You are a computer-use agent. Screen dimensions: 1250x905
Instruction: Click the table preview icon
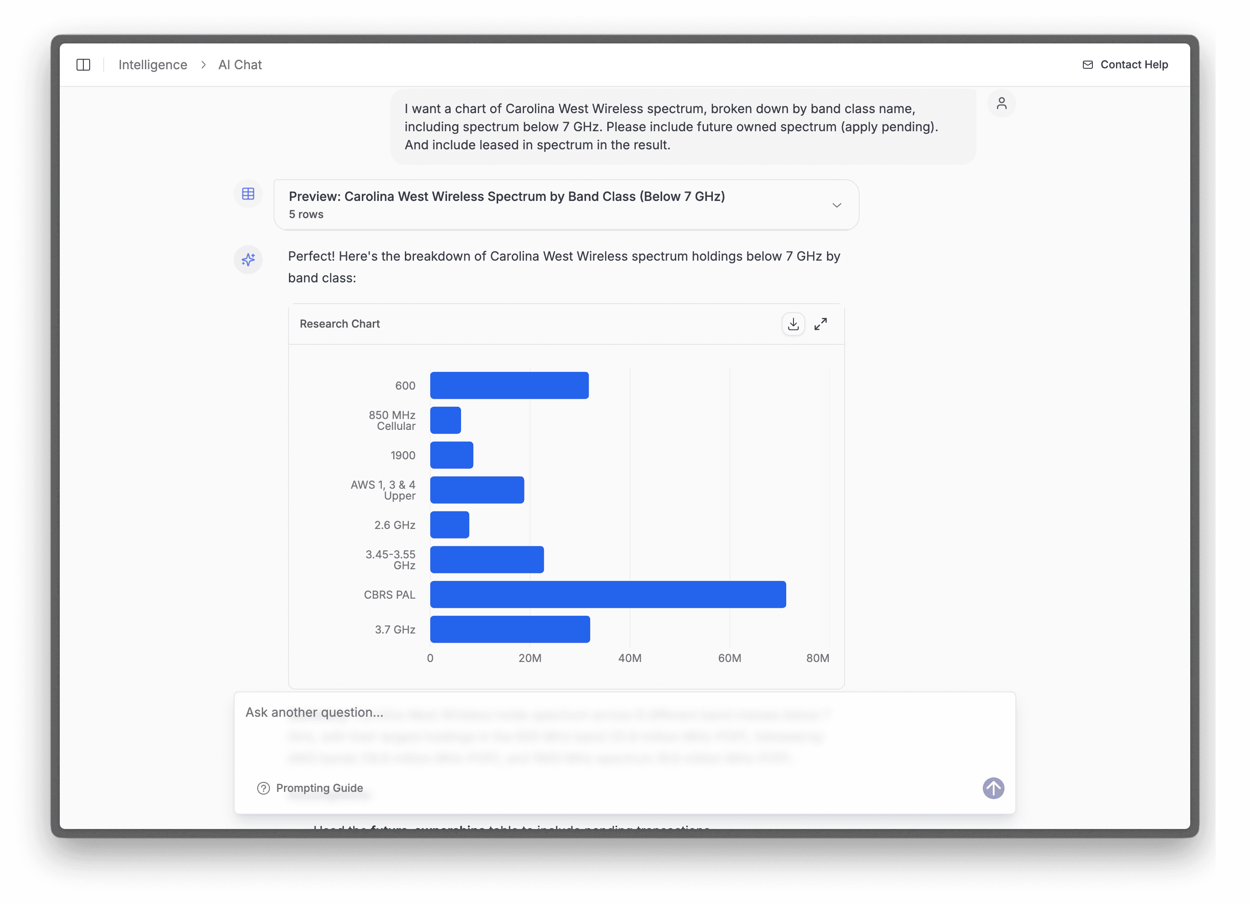click(x=248, y=193)
